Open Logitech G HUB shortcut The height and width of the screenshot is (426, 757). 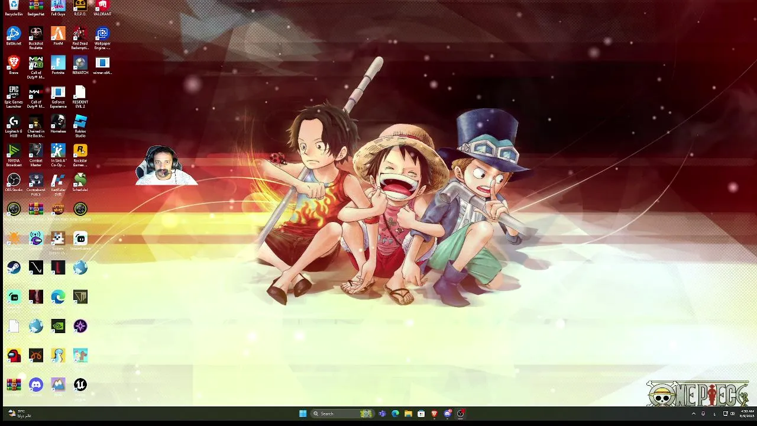(14, 126)
